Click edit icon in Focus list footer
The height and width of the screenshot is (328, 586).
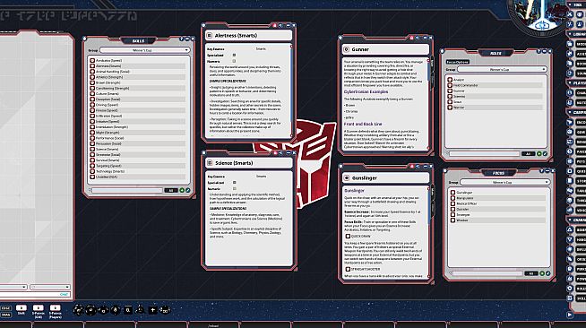tap(547, 273)
